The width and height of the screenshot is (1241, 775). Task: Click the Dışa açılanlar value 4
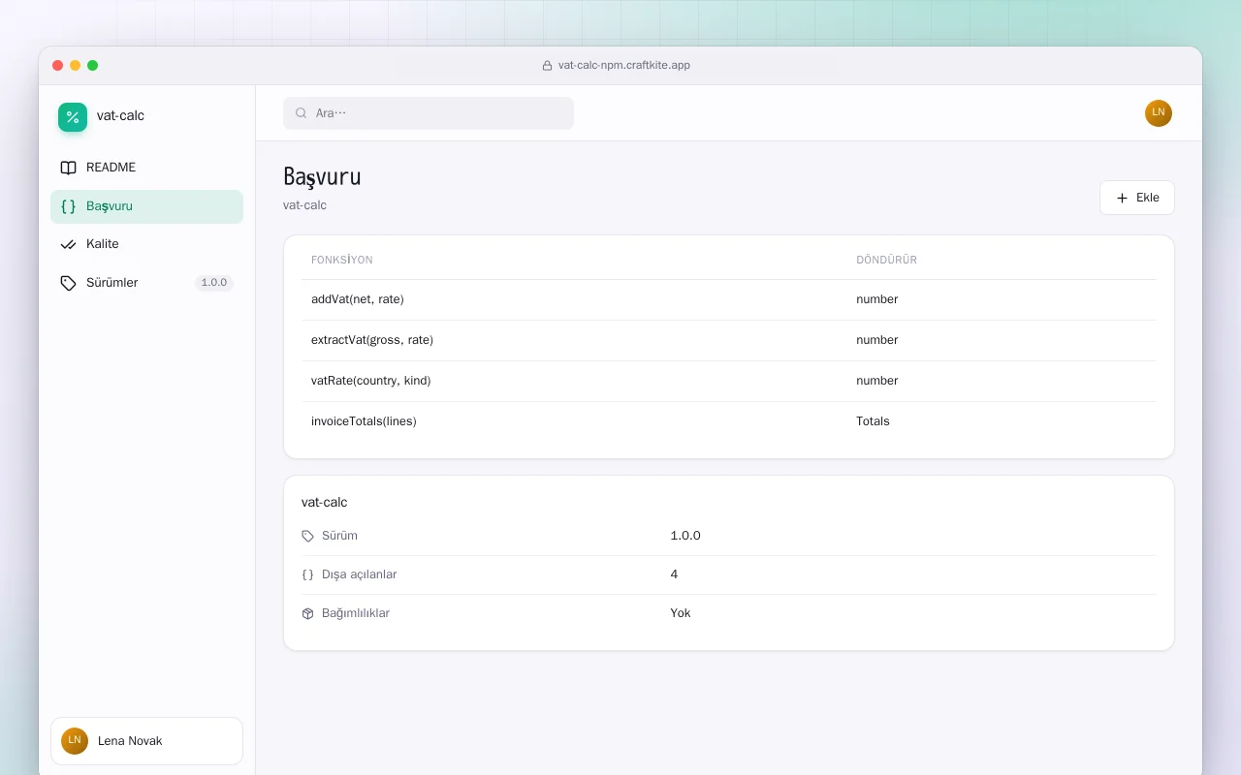coord(674,574)
